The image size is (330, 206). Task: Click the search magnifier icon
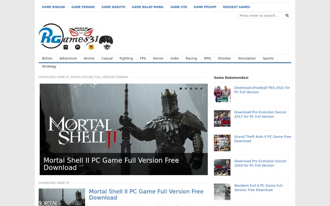[287, 15]
